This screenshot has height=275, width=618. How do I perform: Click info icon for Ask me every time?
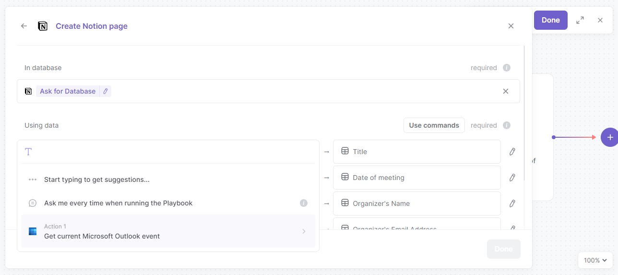point(304,203)
